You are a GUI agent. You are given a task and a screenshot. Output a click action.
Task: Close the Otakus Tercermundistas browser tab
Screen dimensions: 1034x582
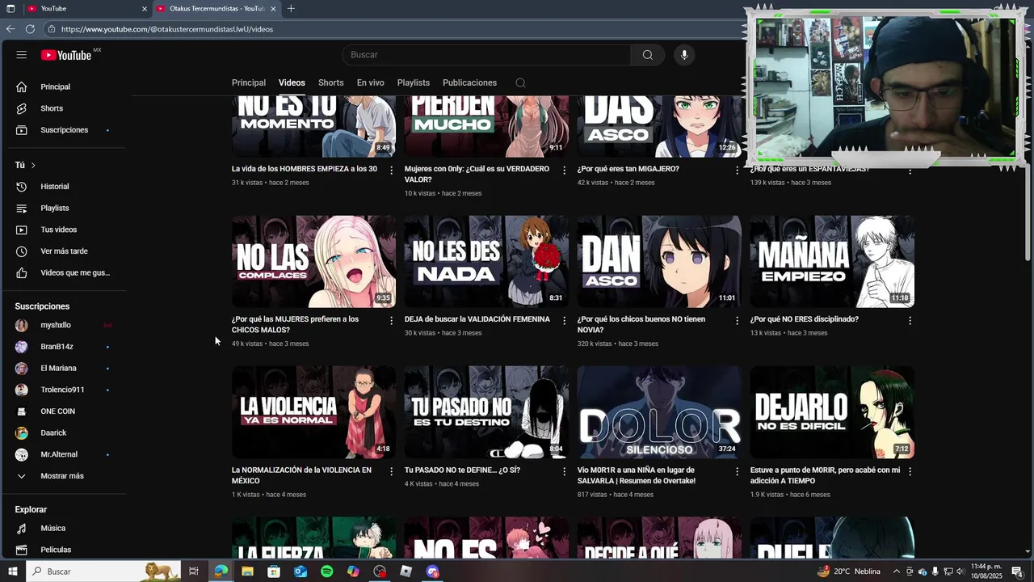(x=273, y=8)
